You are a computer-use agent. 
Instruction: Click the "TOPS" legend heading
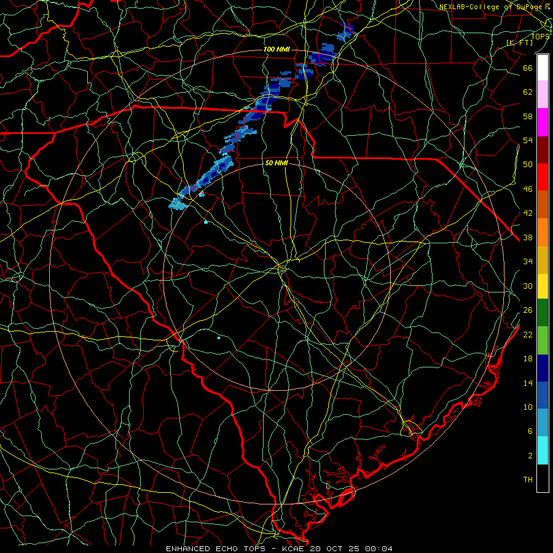(x=540, y=36)
